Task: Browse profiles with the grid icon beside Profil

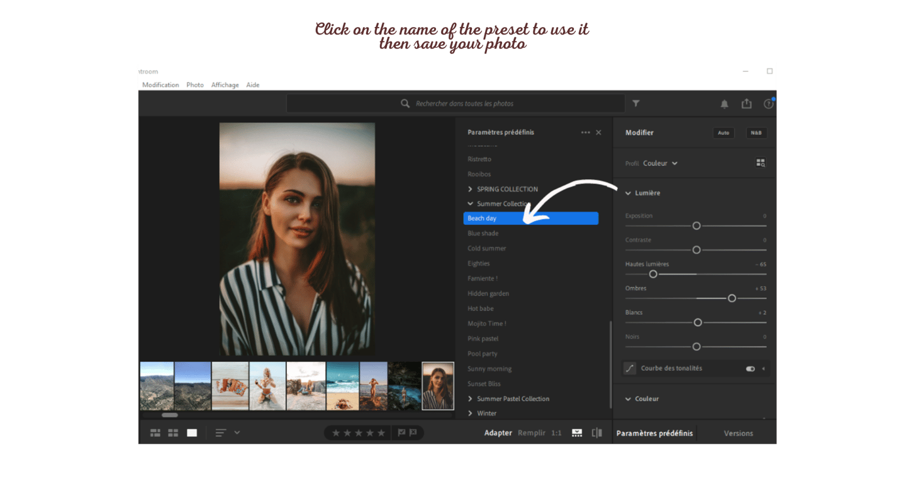Action: pos(761,163)
